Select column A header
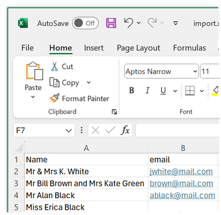 point(86,148)
